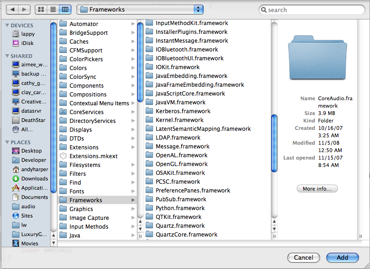This screenshot has height=269, width=370.
Task: Go forward with the right arrow button
Action: (x=25, y=9)
